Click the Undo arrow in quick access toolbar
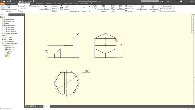The image size is (195, 110). tap(13, 1)
